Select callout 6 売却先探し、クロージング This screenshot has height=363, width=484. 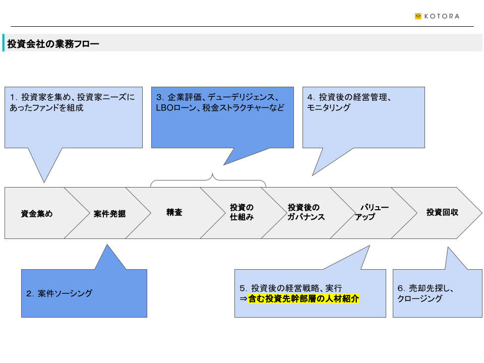point(438,293)
